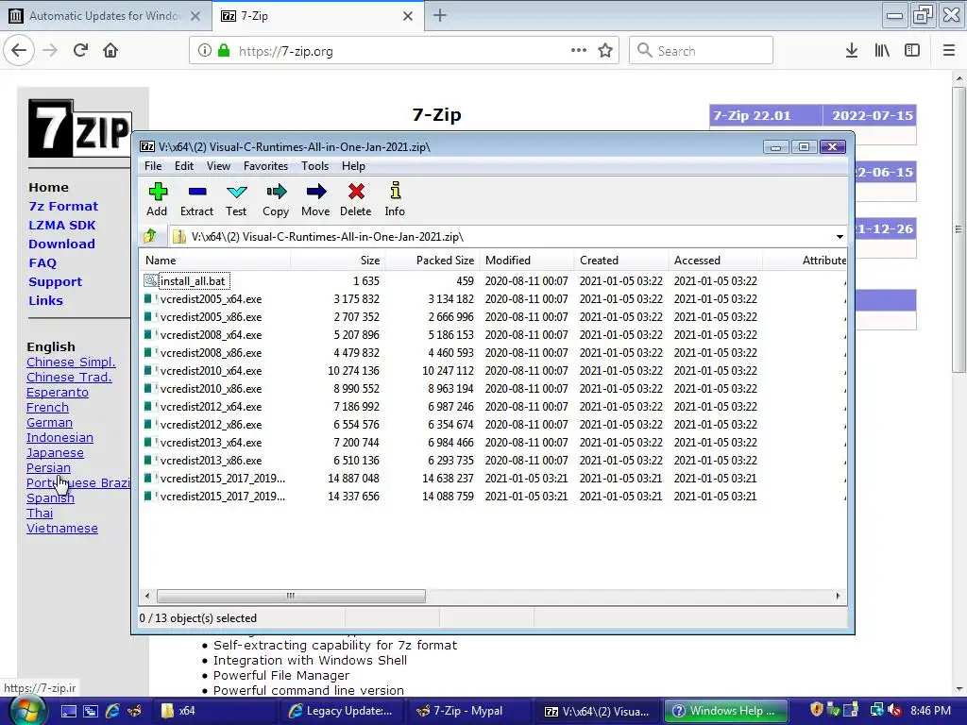
Task: Click the 7-Zip path address field
Action: 502,237
